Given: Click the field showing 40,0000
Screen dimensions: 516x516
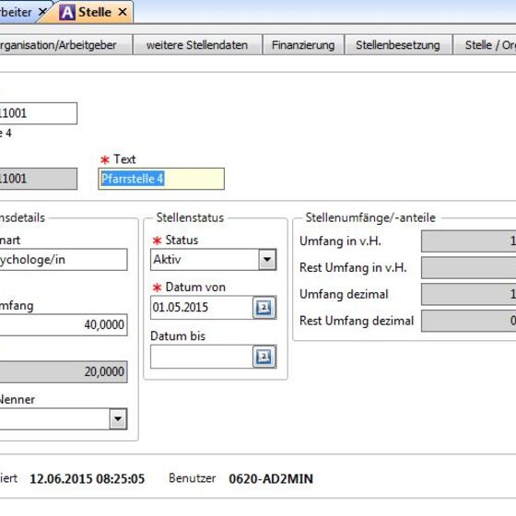Looking at the screenshot, I should [64, 324].
